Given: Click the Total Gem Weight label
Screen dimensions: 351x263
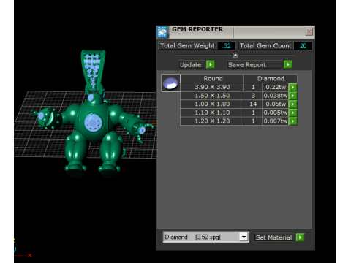Looking at the screenshot, I should pos(187,46).
